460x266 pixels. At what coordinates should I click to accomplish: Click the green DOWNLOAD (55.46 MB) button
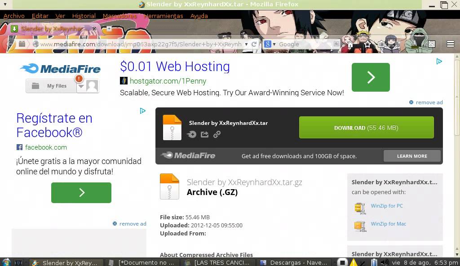[x=366, y=128]
